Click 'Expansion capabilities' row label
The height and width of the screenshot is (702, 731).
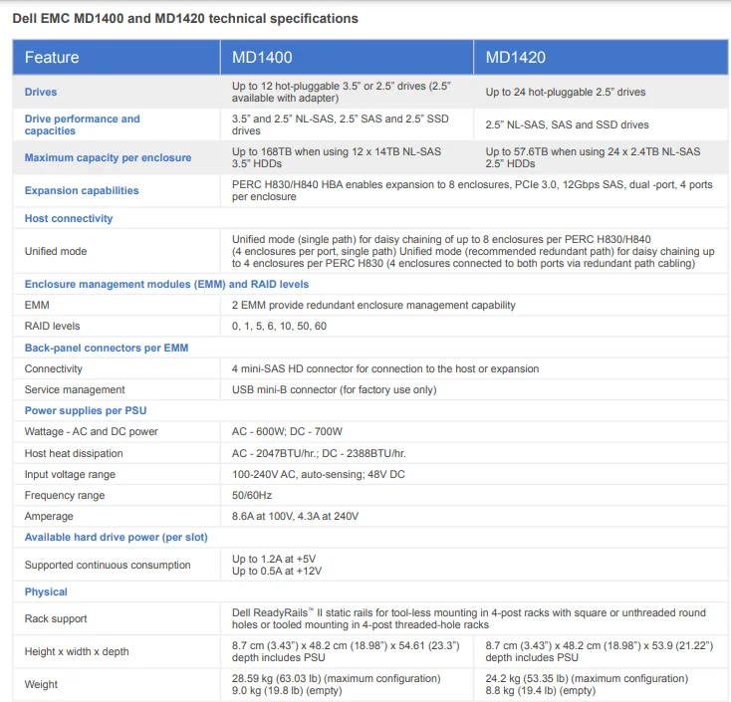pos(82,190)
